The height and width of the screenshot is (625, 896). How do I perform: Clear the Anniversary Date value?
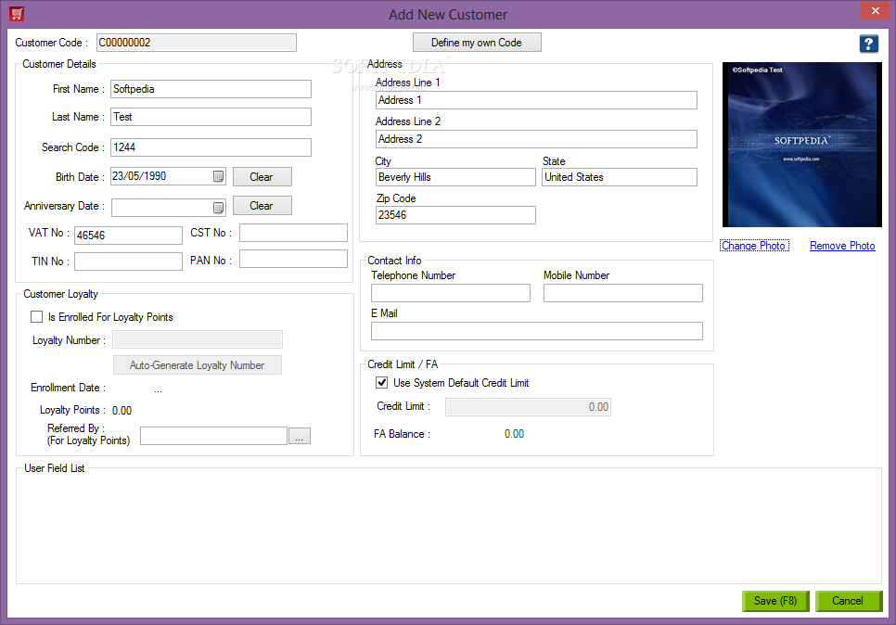[x=262, y=205]
